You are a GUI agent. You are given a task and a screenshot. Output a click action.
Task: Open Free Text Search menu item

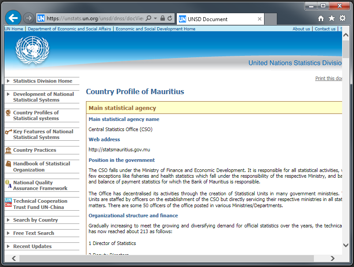coord(34,233)
